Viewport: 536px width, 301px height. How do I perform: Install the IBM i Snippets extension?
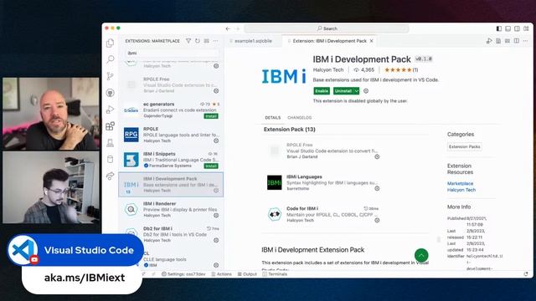point(211,166)
